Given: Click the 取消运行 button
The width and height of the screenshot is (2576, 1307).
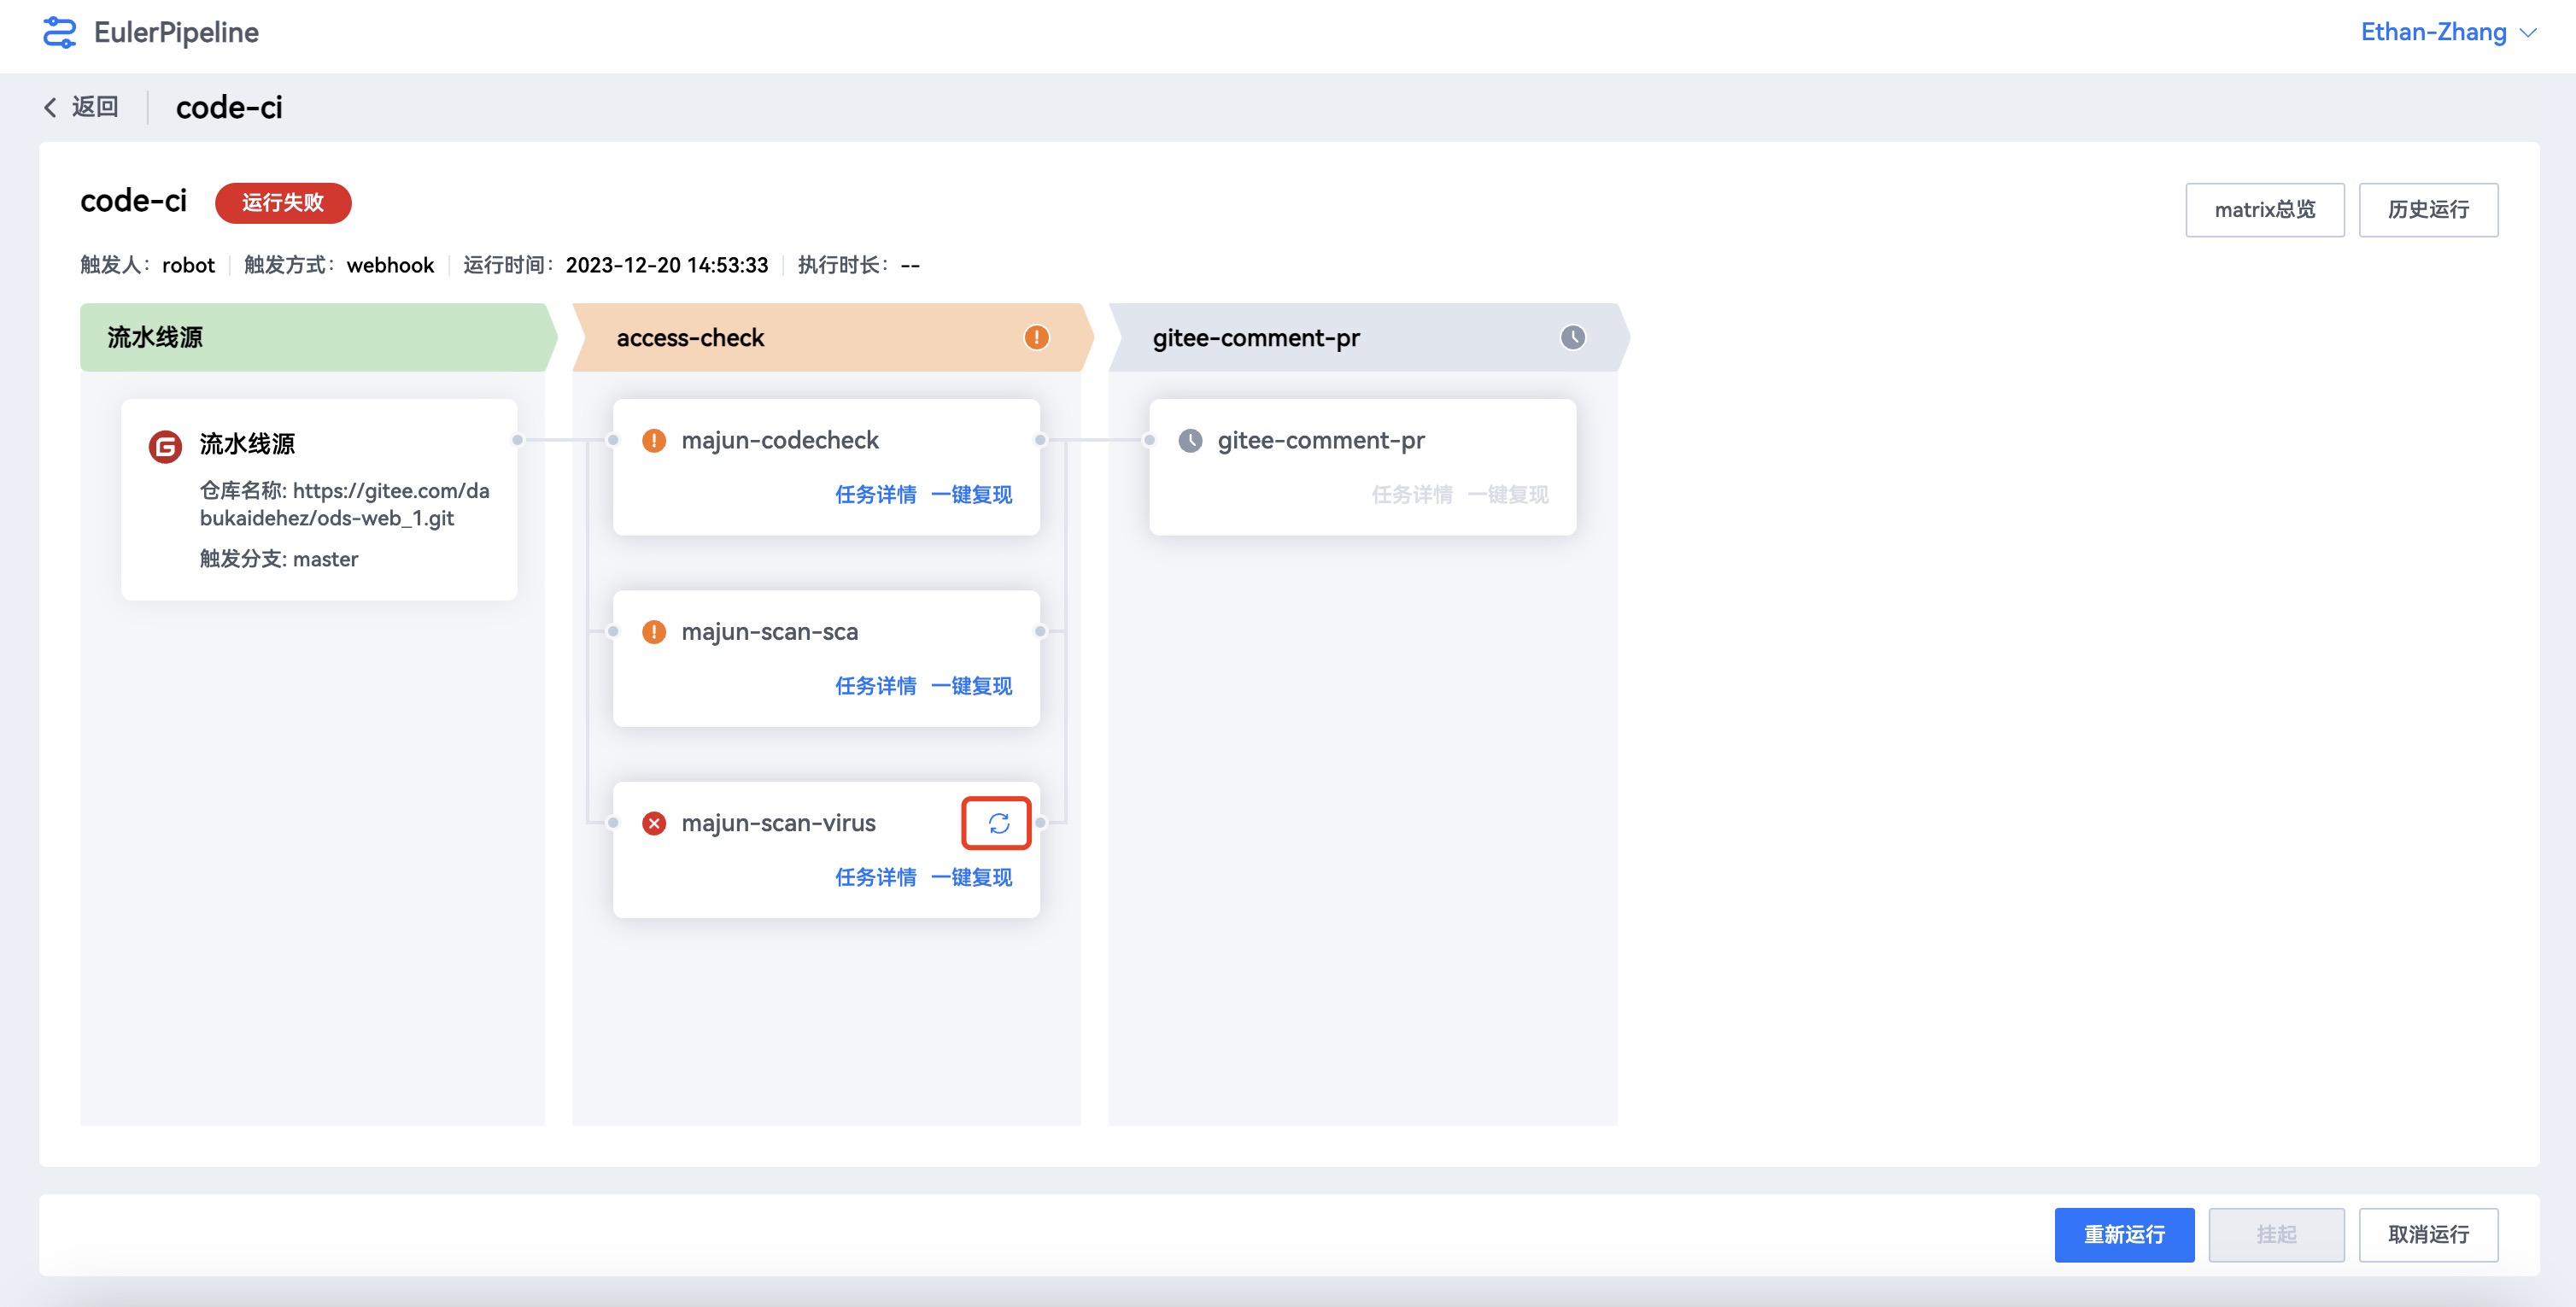Looking at the screenshot, I should [x=2427, y=1234].
